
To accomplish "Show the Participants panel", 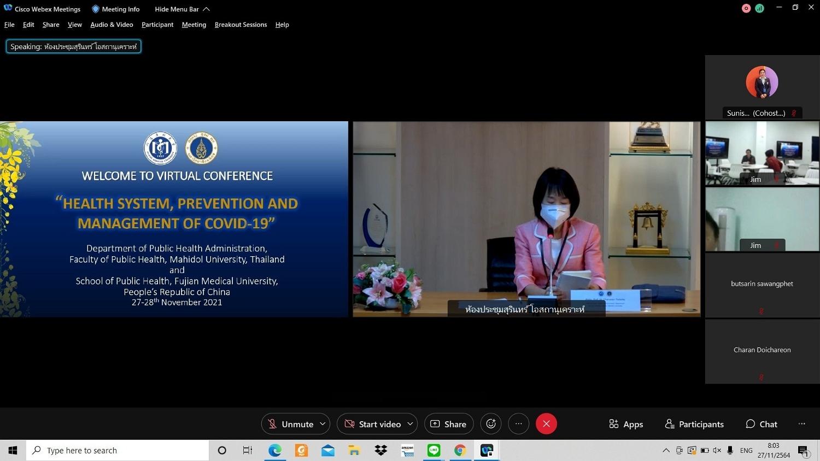I will pyautogui.click(x=694, y=424).
